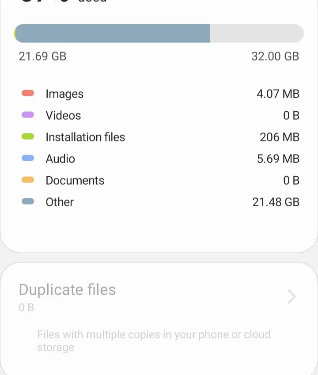Image resolution: width=318 pixels, height=375 pixels.
Task: Open the Installation files category
Action: [85, 137]
